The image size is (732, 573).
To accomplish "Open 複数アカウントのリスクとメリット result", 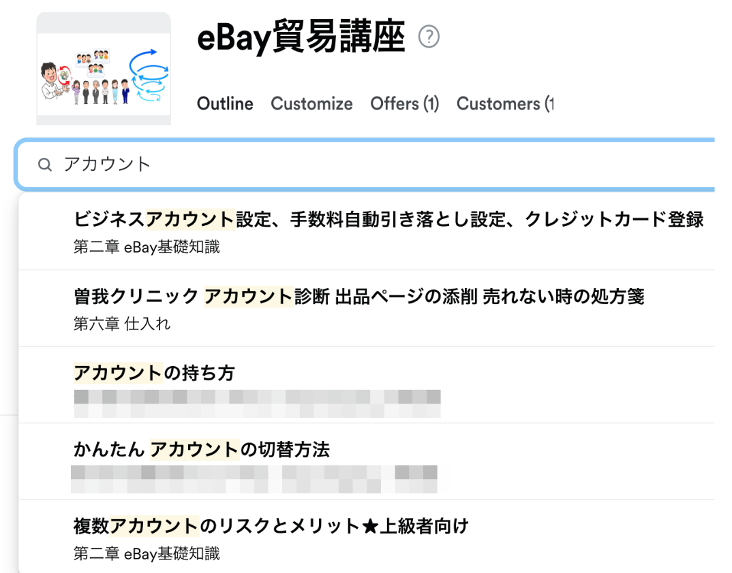I will point(367,537).
